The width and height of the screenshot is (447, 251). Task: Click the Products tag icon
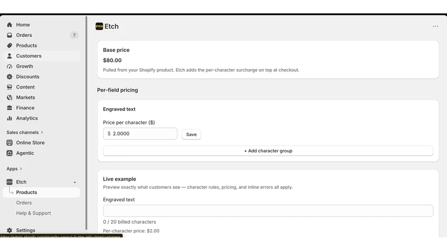[9, 46]
